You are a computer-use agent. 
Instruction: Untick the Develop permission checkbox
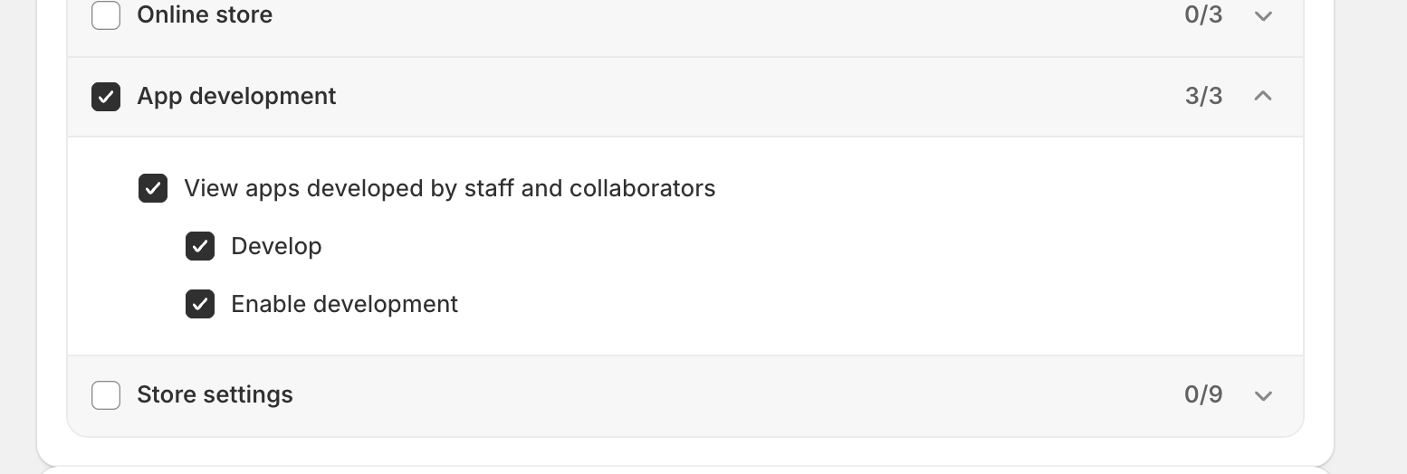tap(200, 246)
